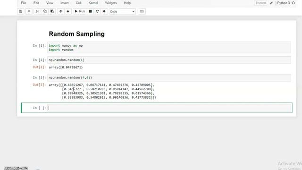The image size is (302, 170).
Task: Restart the kernel with circular arrow icon
Action: 97,11
